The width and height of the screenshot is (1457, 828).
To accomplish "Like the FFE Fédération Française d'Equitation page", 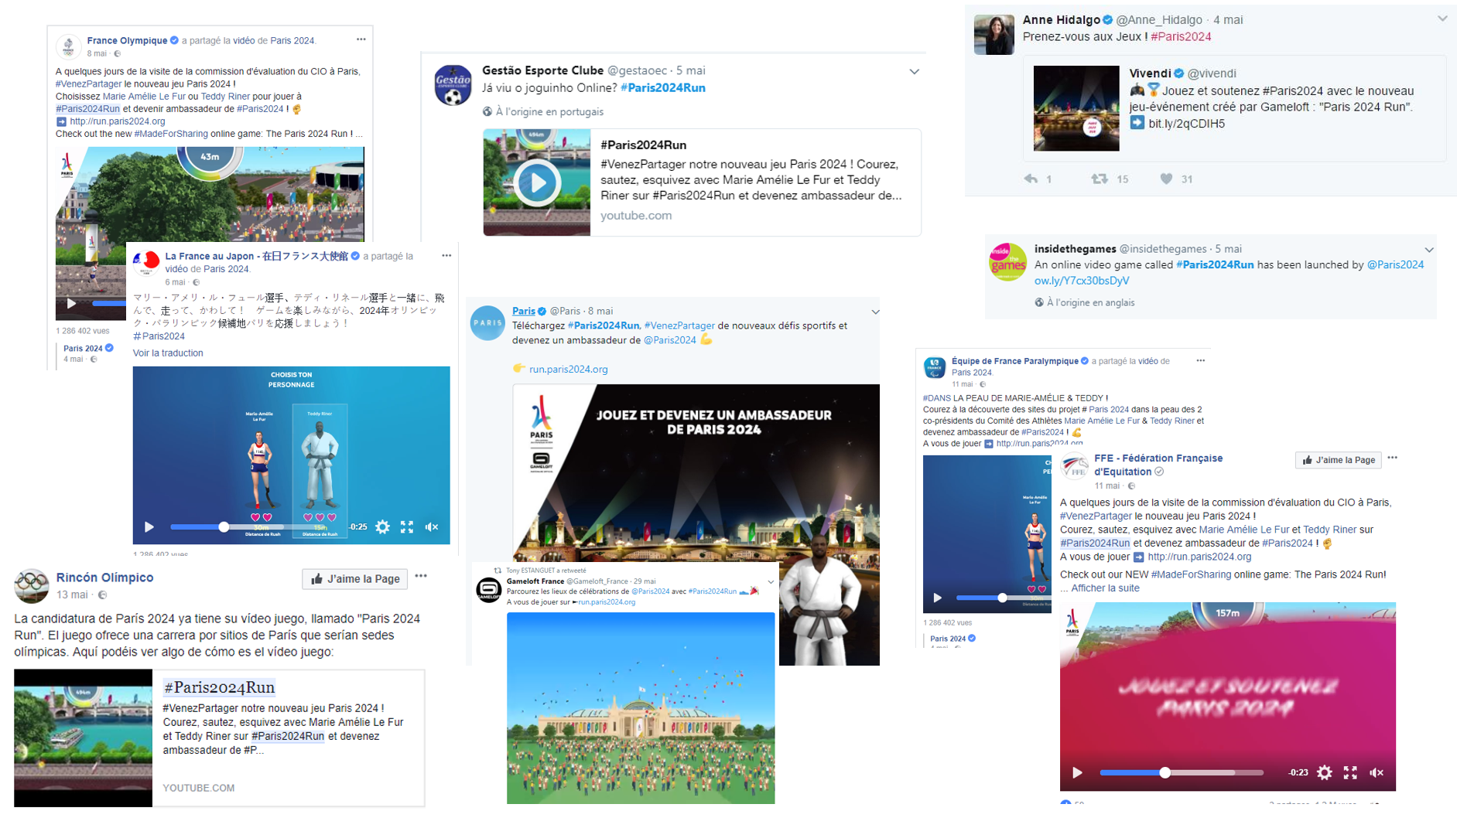I will tap(1338, 460).
